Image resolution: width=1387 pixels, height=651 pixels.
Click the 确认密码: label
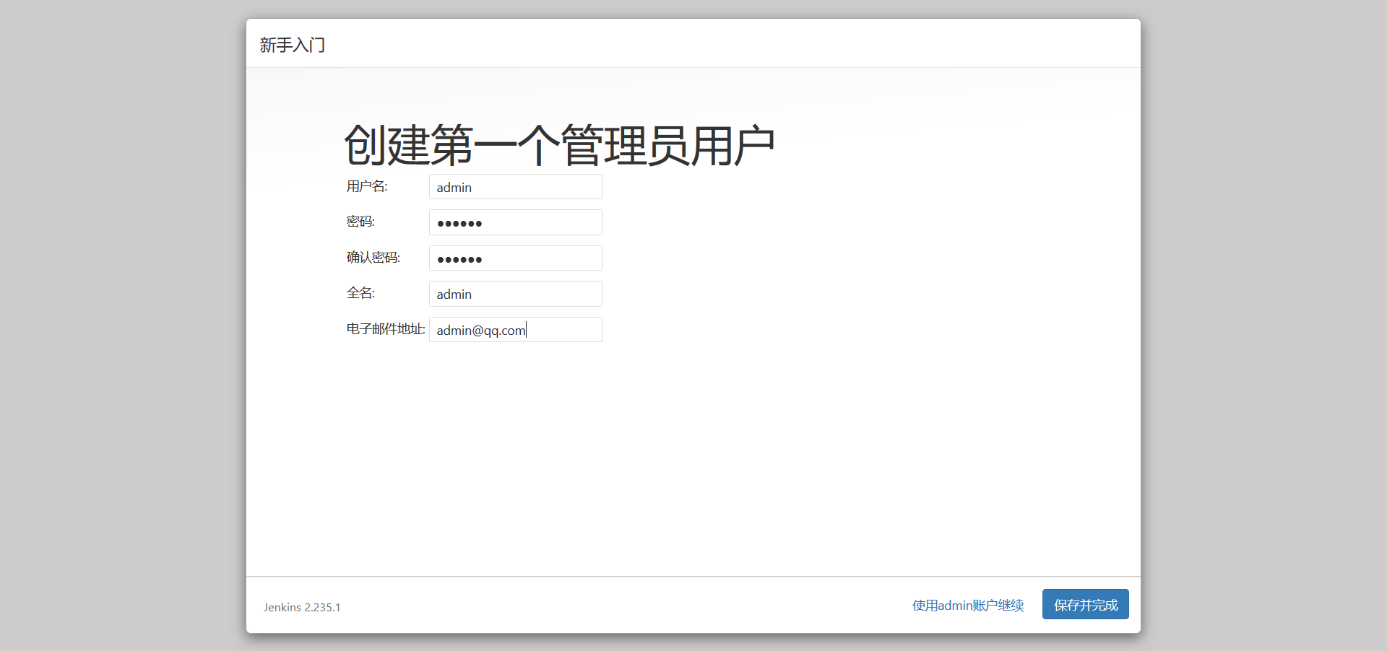[373, 258]
